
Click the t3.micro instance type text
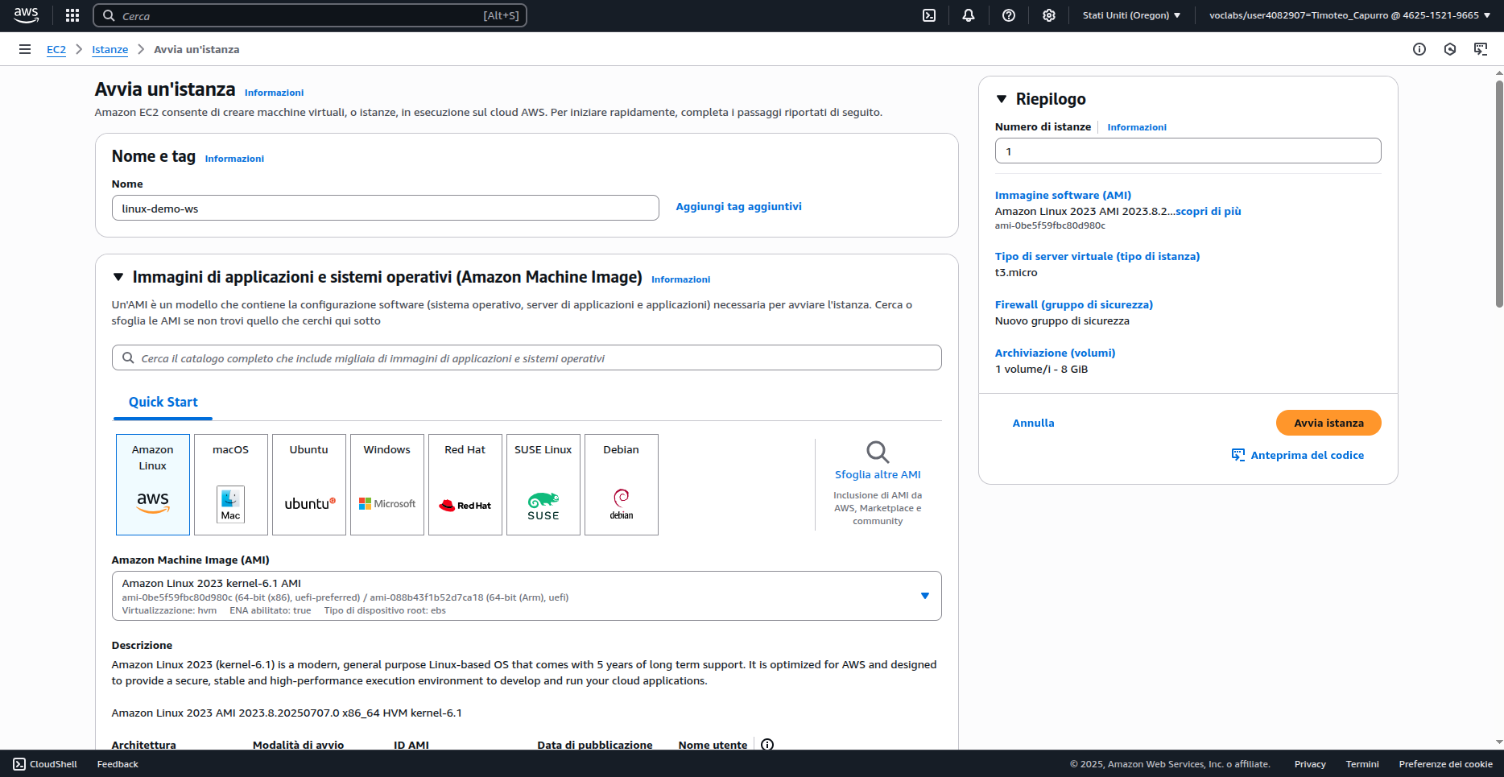point(1016,272)
